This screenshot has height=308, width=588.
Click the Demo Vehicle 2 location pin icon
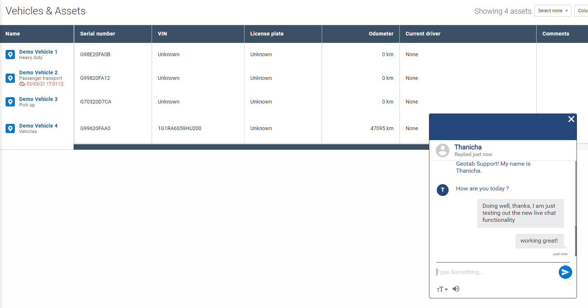10,78
